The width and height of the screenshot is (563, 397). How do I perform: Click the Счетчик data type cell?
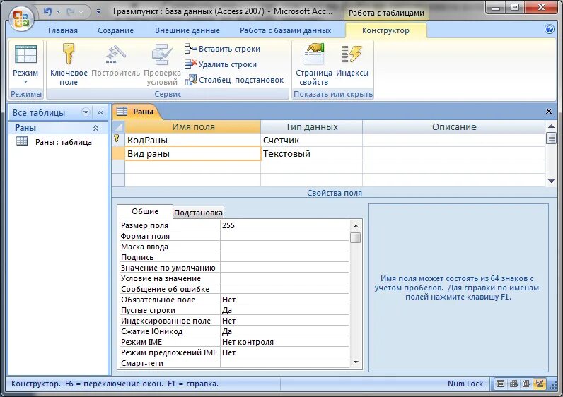(x=311, y=141)
